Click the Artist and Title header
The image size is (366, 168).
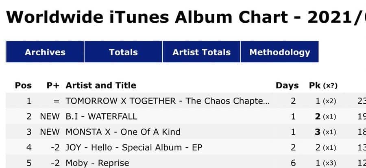click(101, 85)
